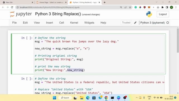The image size is (179, 101).
Task: Bookmark this page with star icon
Action: coord(130,7)
